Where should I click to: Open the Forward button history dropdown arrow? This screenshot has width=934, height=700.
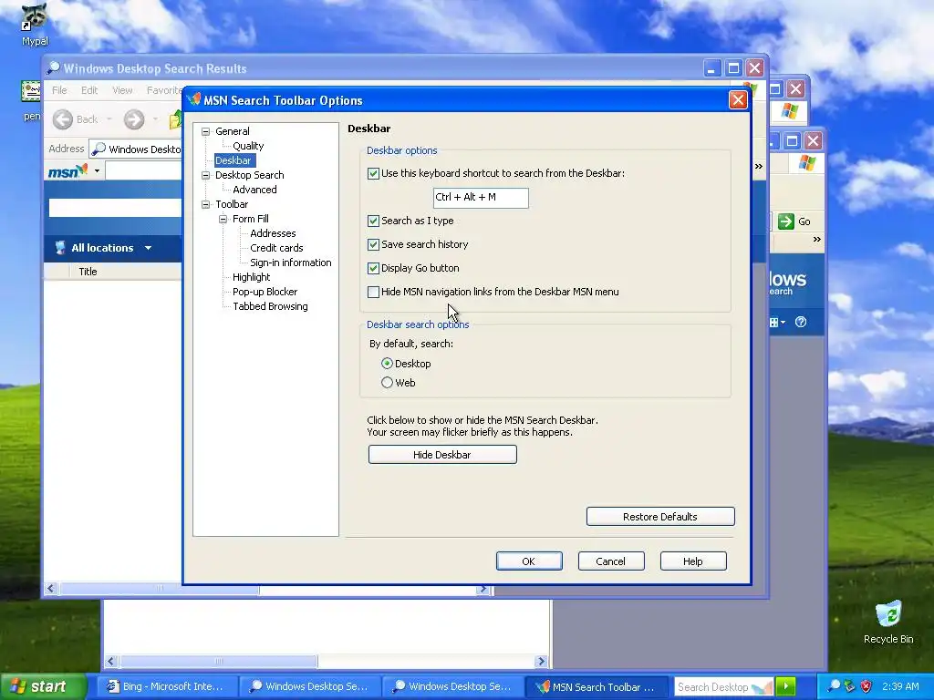tap(155, 119)
